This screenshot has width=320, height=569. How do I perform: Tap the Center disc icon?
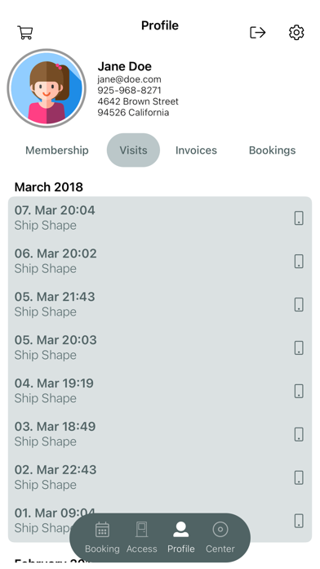pos(220,530)
